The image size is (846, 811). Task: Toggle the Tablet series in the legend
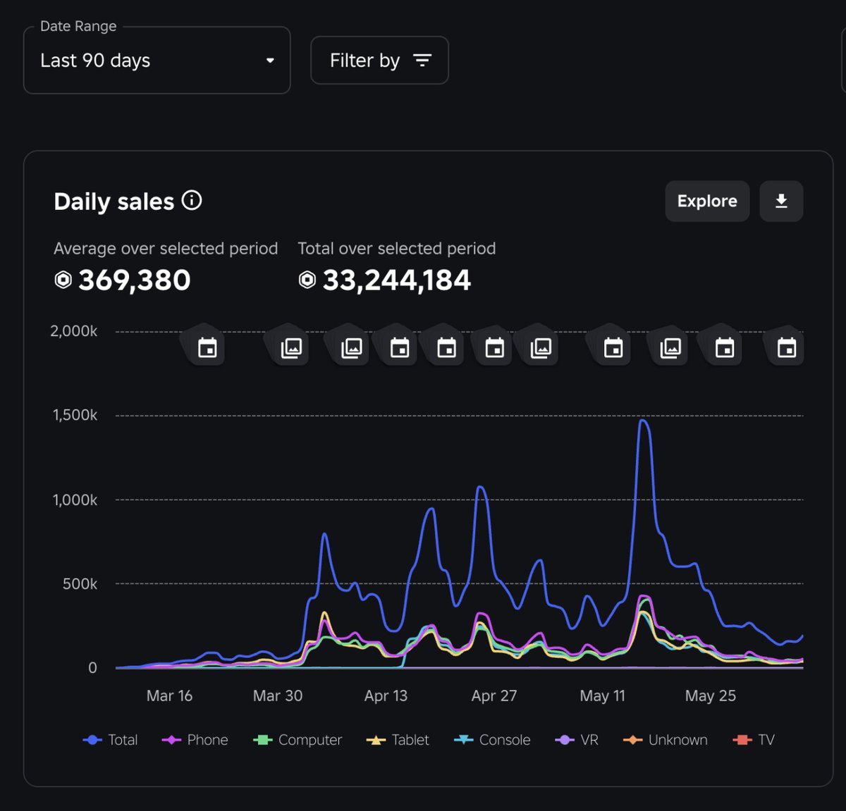[x=398, y=740]
